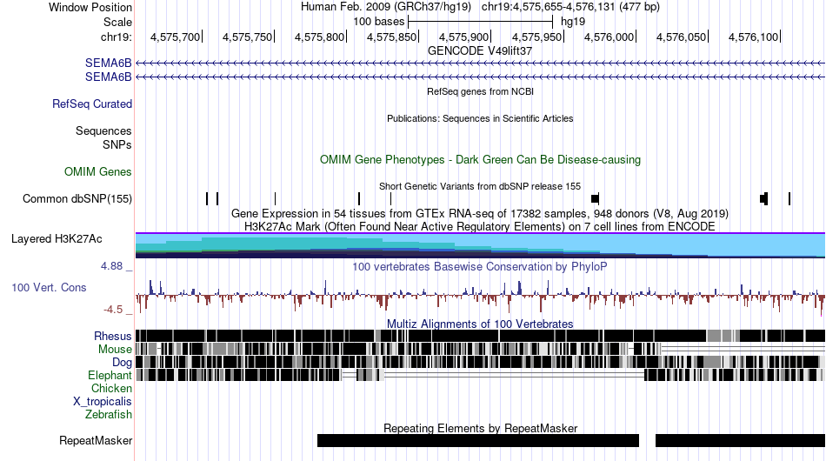The height and width of the screenshot is (461, 826).
Task: Click the Layered H3K27Ac signal graph
Action: pos(480,245)
